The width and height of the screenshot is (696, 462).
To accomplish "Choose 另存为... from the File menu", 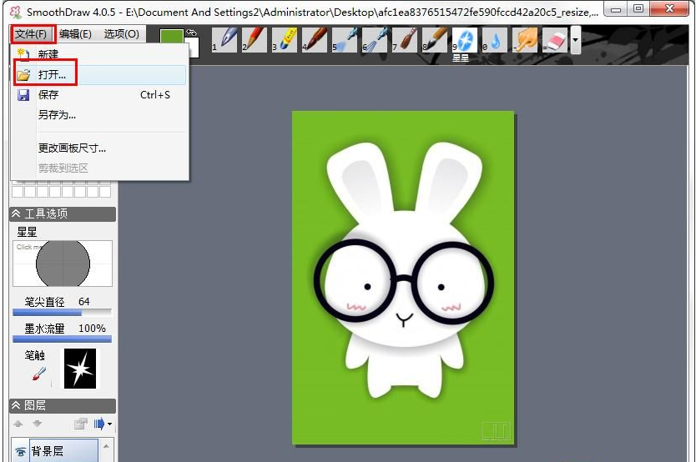I will point(57,115).
